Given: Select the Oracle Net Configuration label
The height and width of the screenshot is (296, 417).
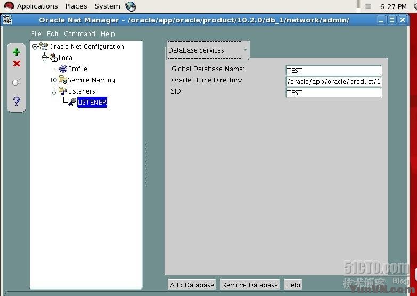Looking at the screenshot, I should click(x=86, y=46).
